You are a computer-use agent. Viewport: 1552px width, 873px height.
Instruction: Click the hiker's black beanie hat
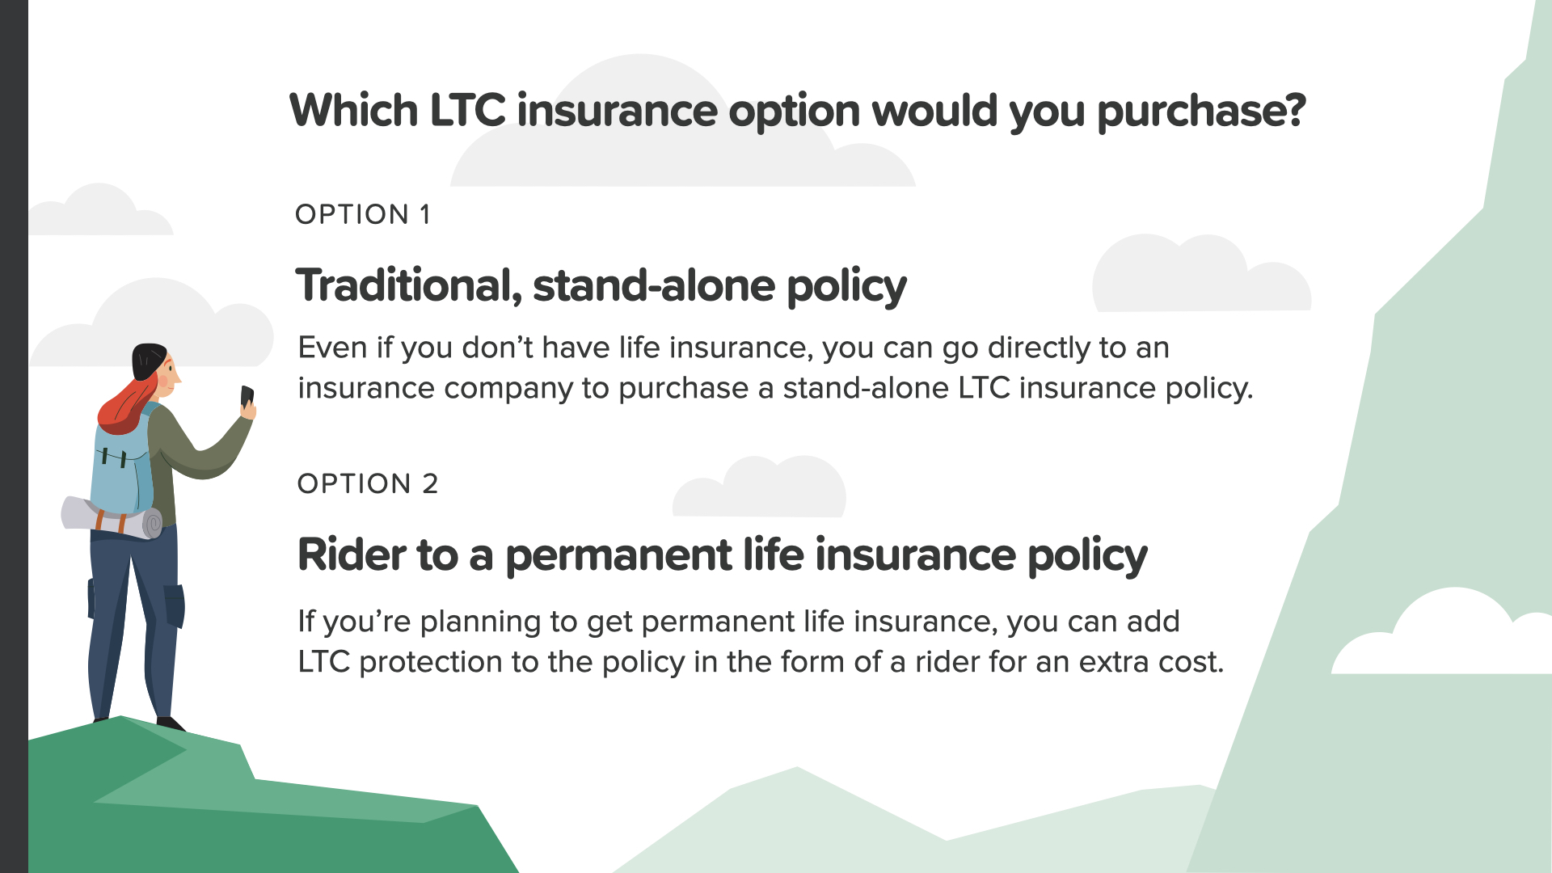pyautogui.click(x=148, y=359)
